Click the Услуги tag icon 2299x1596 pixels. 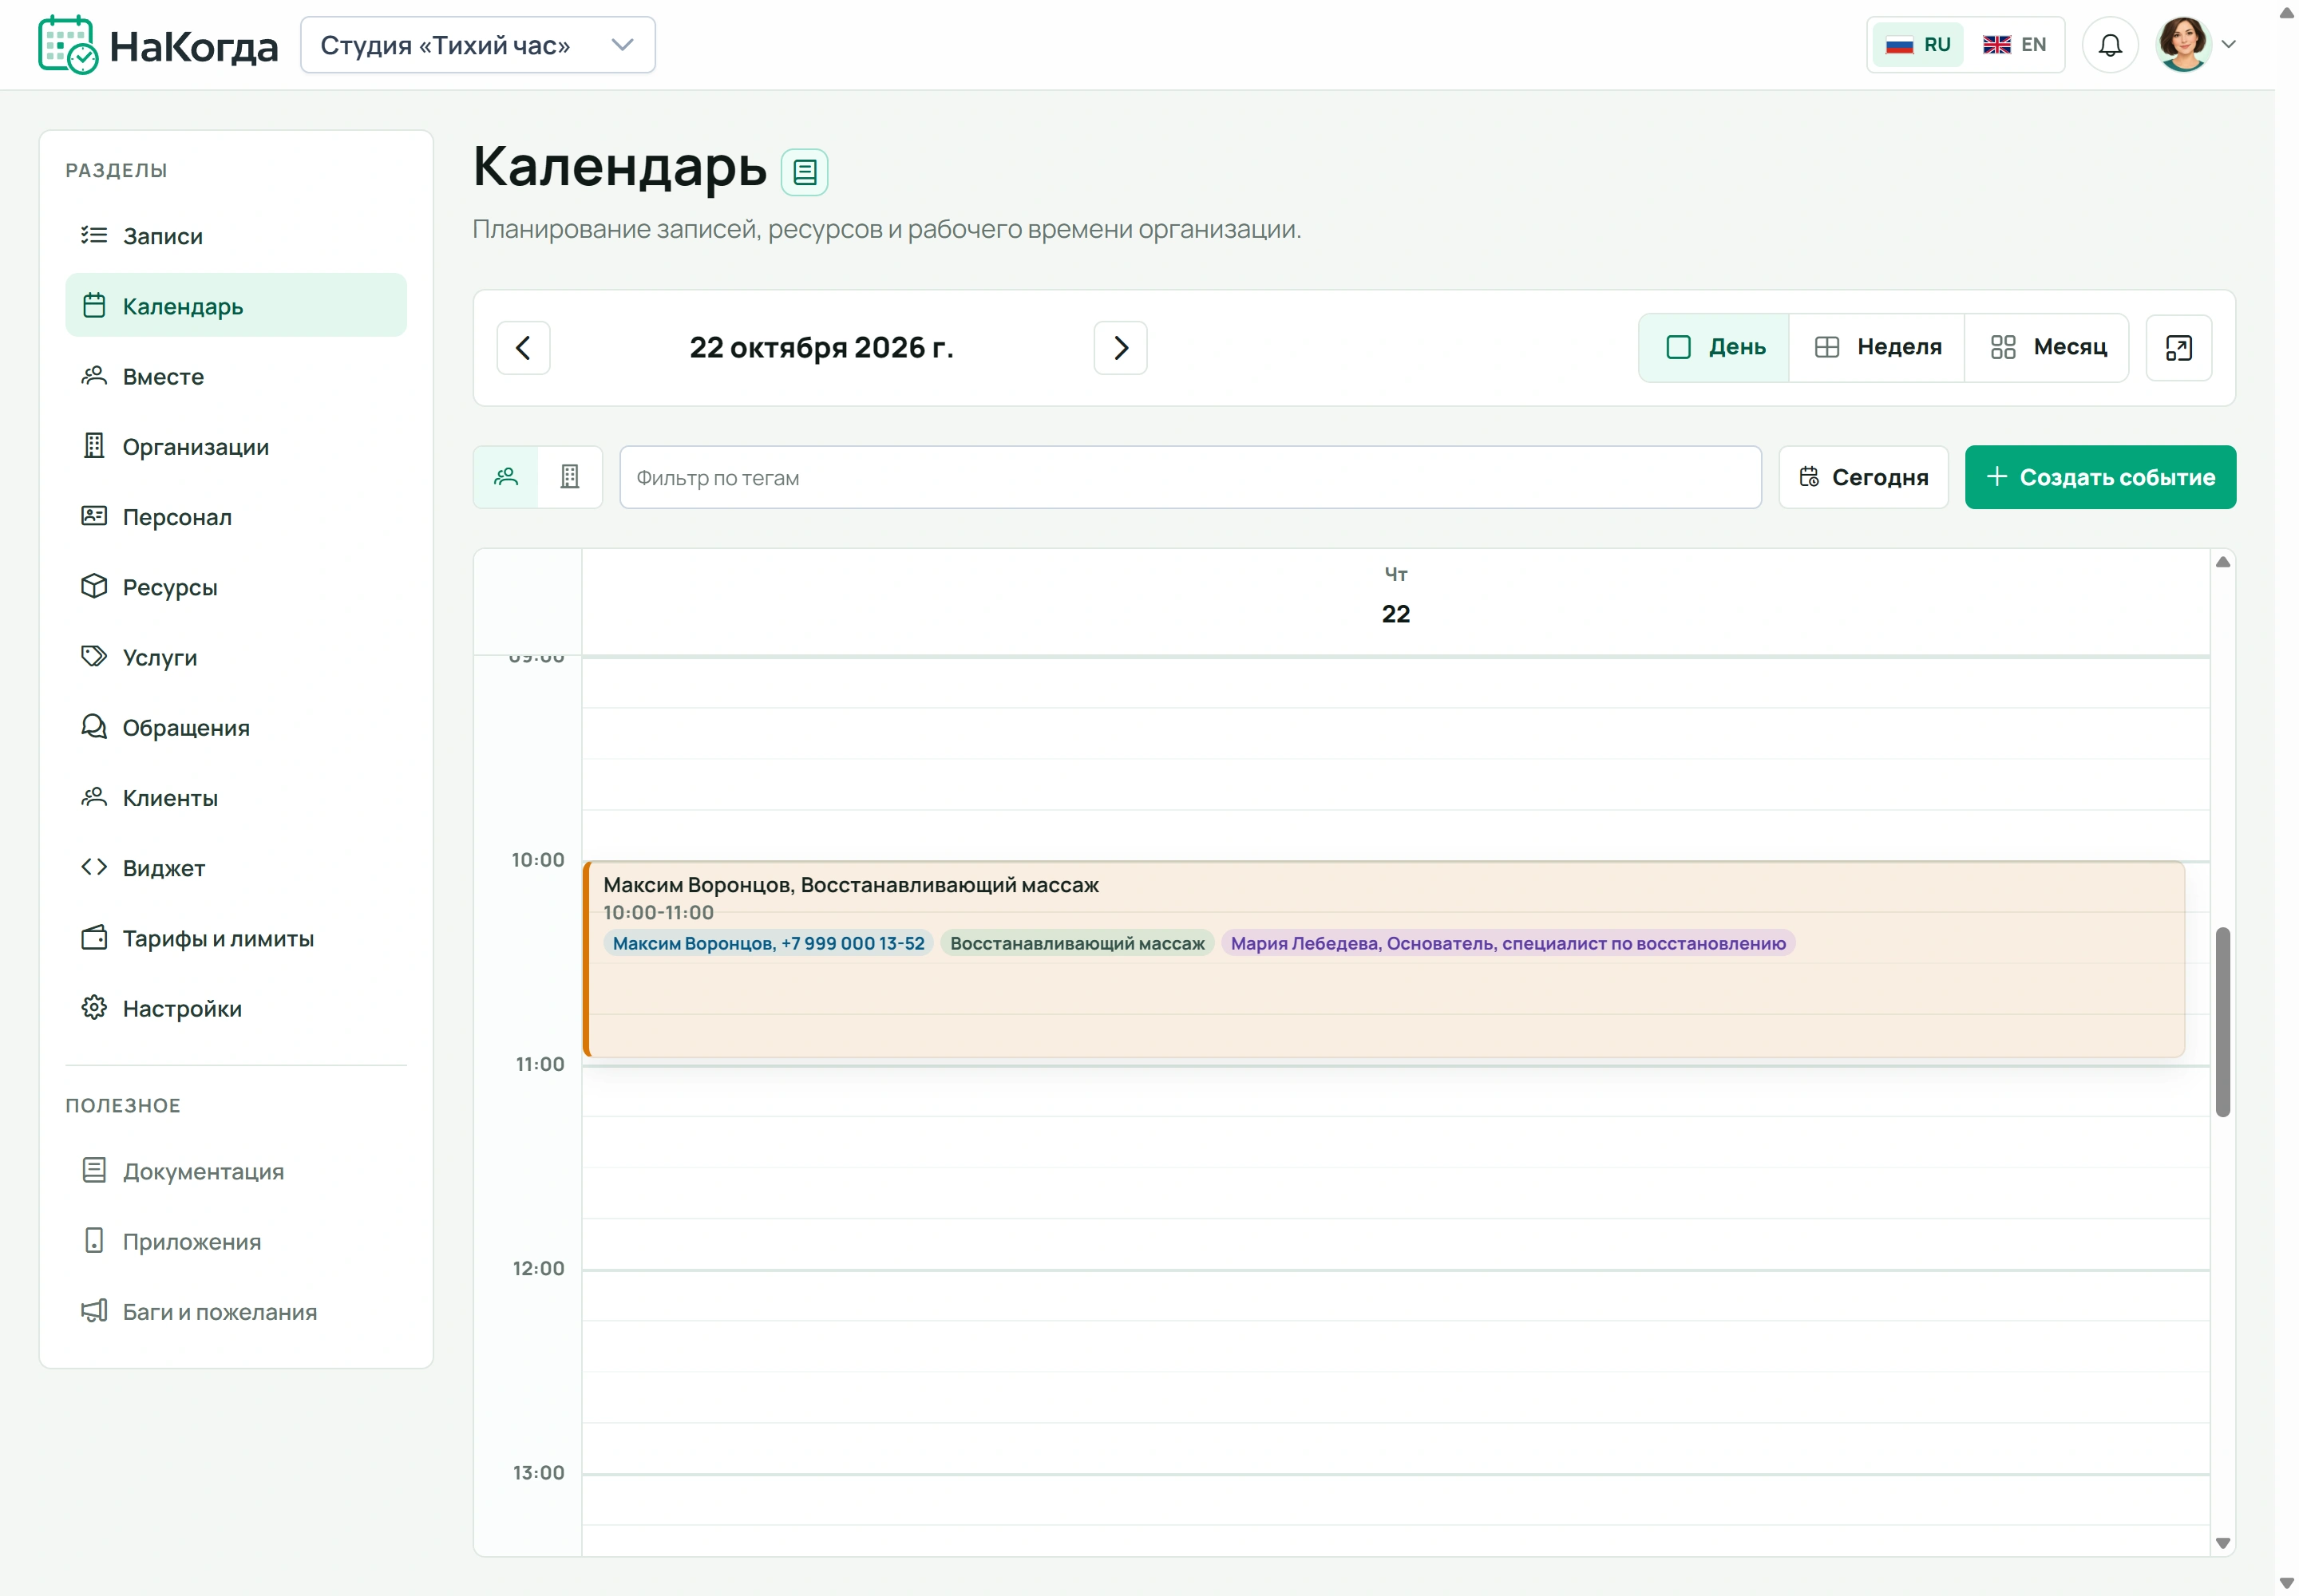coord(94,656)
